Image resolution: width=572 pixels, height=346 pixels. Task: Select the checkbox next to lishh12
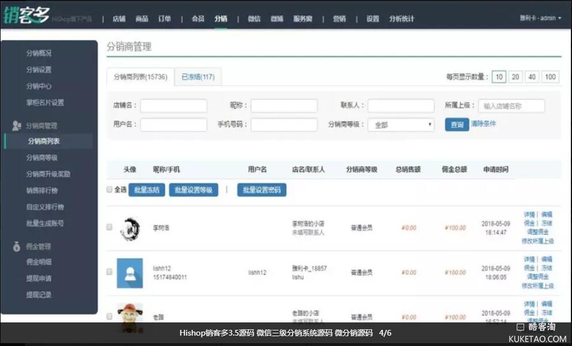pos(109,272)
